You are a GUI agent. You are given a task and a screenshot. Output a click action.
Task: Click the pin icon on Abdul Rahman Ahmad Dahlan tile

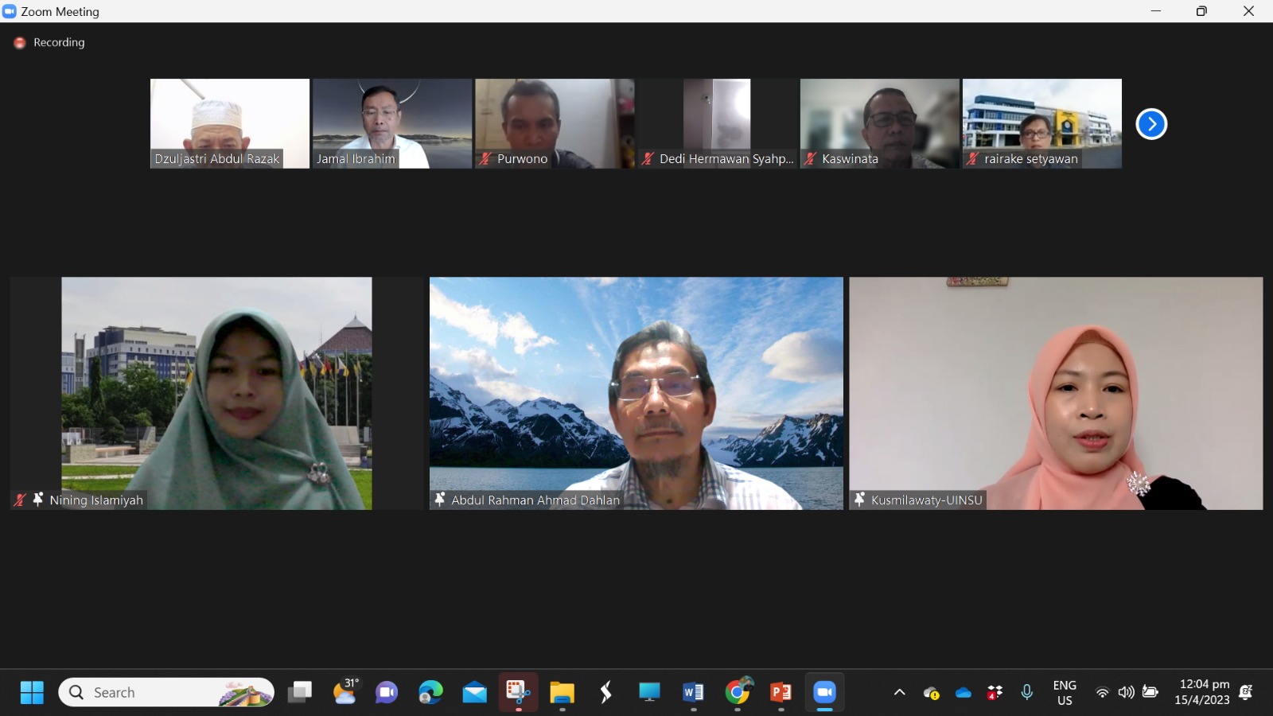pos(439,500)
